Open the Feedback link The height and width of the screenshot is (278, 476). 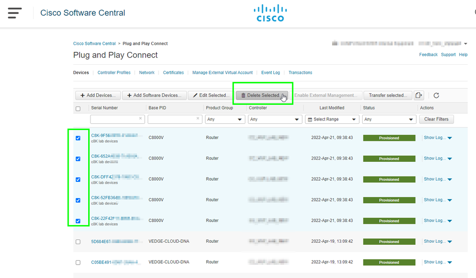point(428,55)
